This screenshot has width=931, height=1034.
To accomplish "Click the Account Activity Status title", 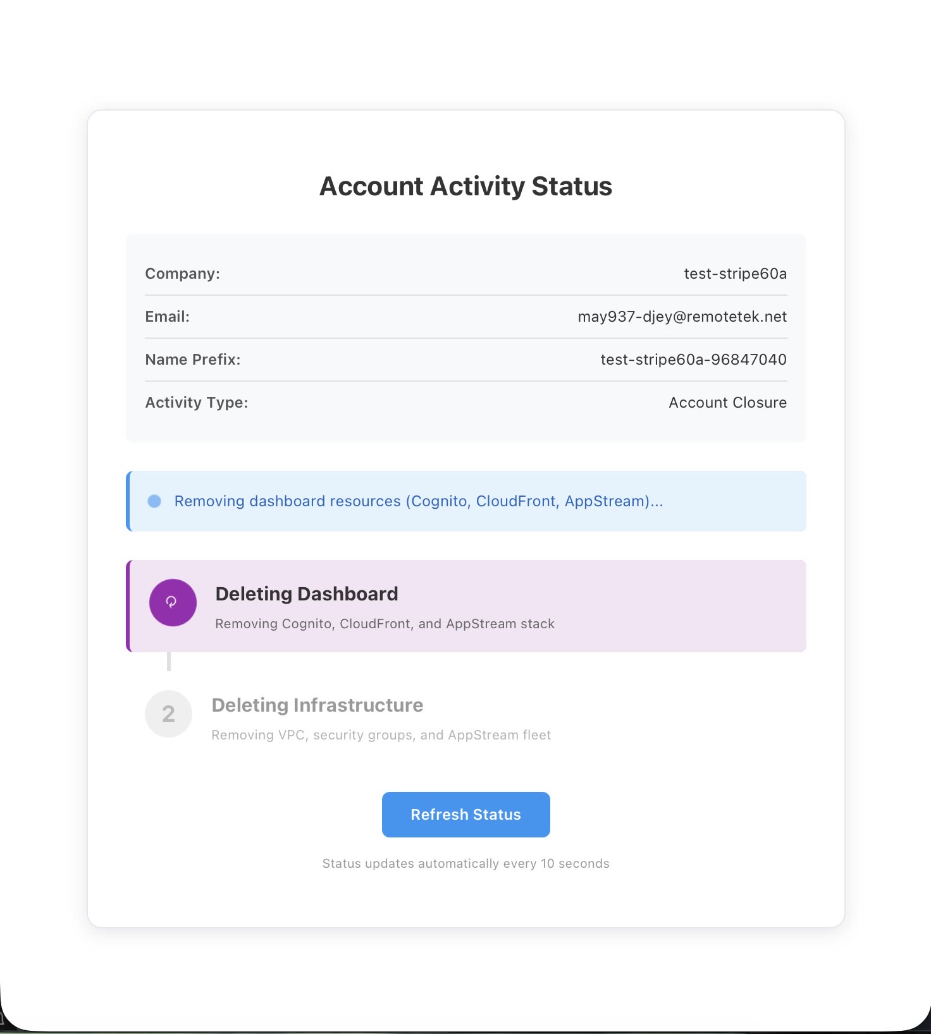I will coord(465,186).
